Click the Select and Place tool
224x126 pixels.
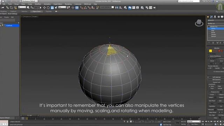pyautogui.click(x=56, y=8)
